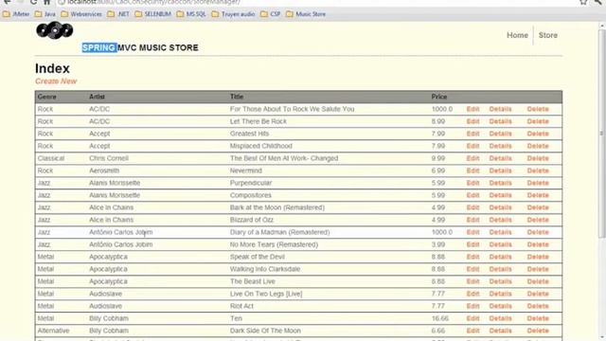Open the MS SQL bookmark folder
Viewport: 606px width, 341px height.
pos(191,14)
